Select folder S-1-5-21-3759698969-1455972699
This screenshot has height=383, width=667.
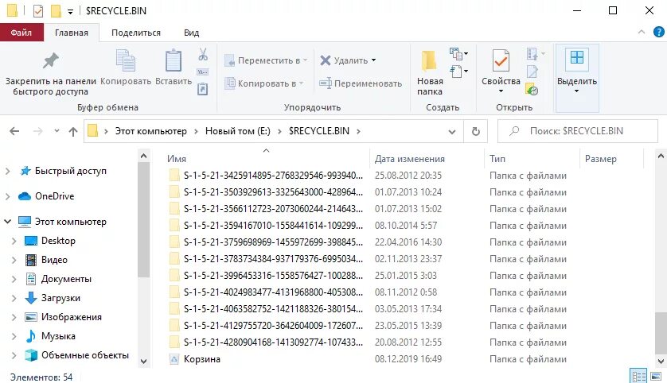pyautogui.click(x=273, y=242)
